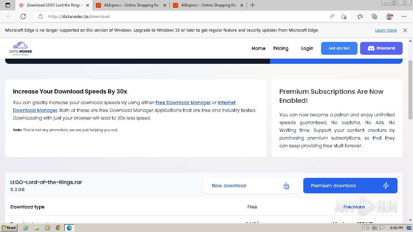
Task: Click the 8:06 PM taskbar clock
Action: (396, 228)
